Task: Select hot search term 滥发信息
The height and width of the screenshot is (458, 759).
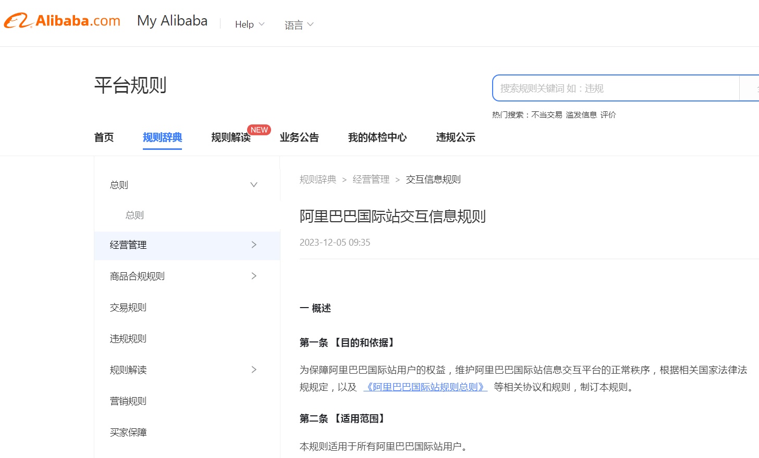Action: click(x=581, y=115)
